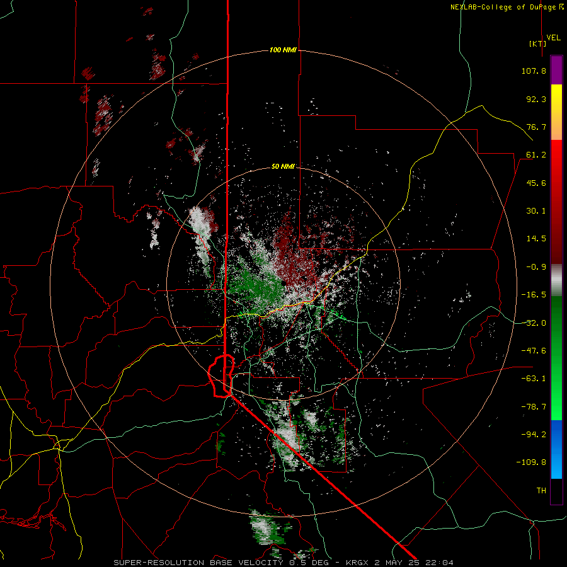
Task: Click the -109.8 legend value
Action: pos(531,462)
